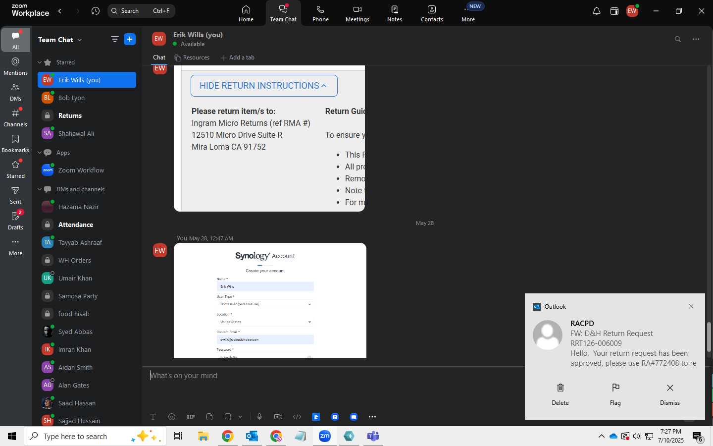
Task: Click the back navigation arrow
Action: 60,11
